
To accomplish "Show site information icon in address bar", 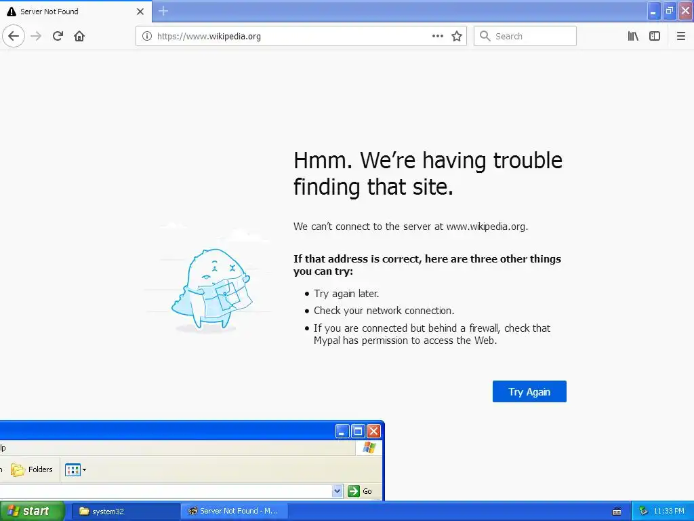I will (146, 36).
